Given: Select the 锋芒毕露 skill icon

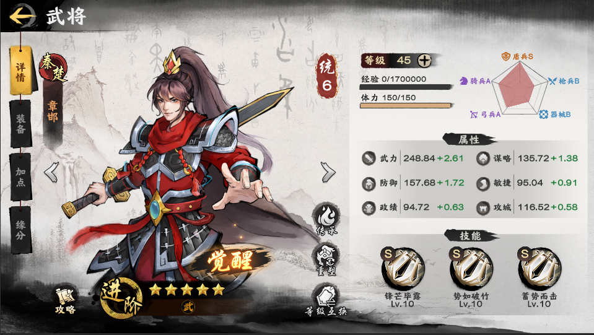Looking at the screenshot, I should pyautogui.click(x=403, y=269).
